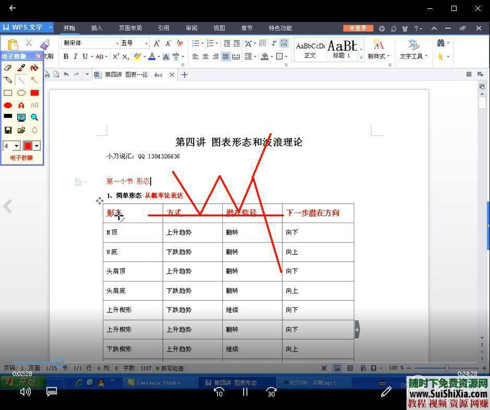This screenshot has width=490, height=410.
Task: Toggle Italic formatting
Action: click(75, 56)
